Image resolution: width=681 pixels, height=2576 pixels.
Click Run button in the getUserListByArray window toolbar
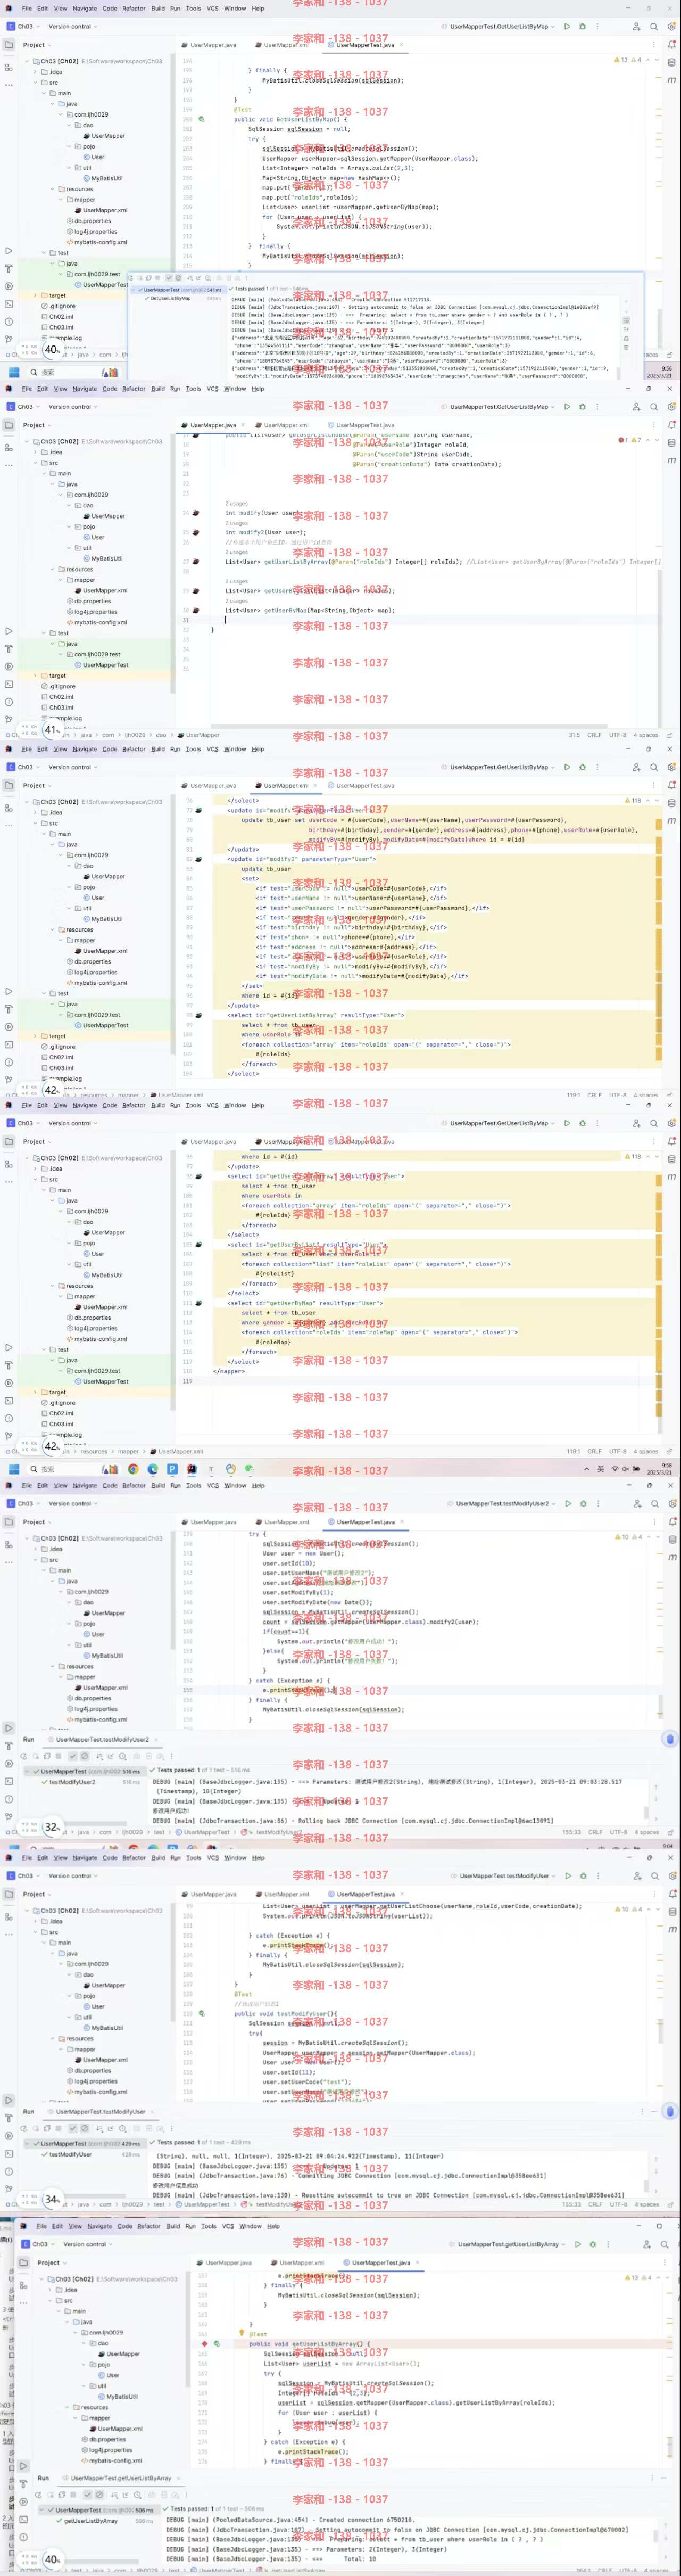[x=577, y=2244]
